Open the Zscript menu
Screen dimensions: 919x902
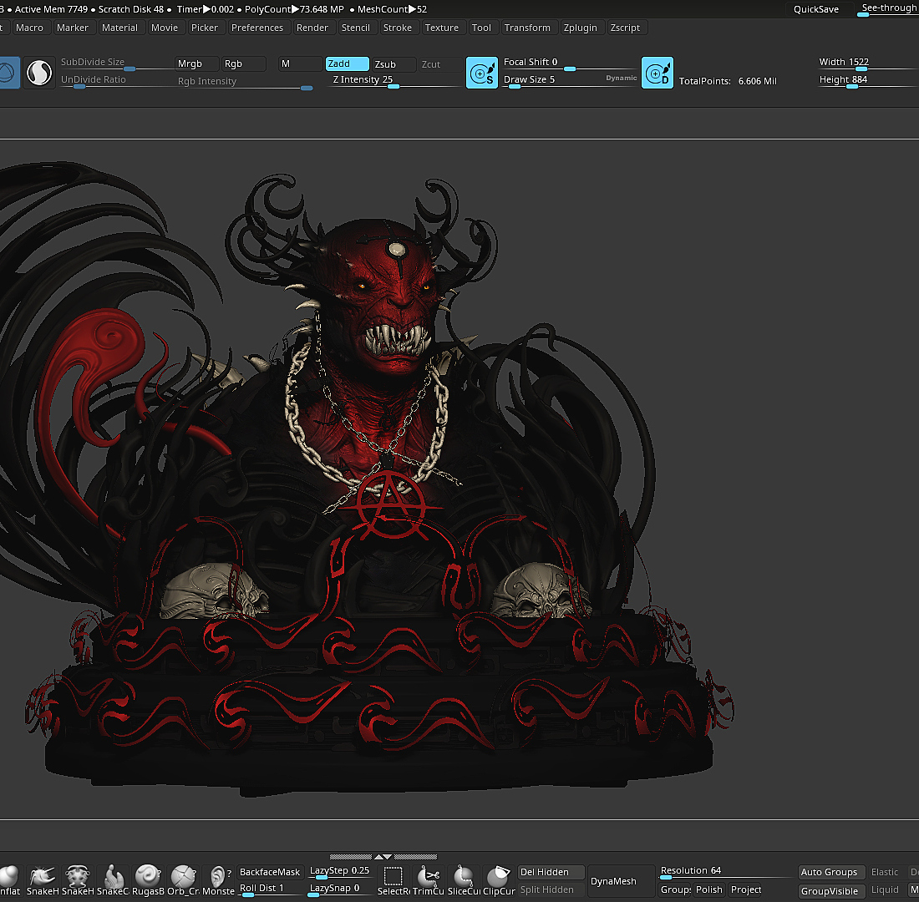(x=626, y=28)
